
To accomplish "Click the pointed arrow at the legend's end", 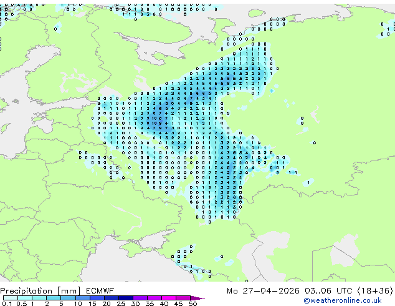I will pyautogui.click(x=197, y=299).
